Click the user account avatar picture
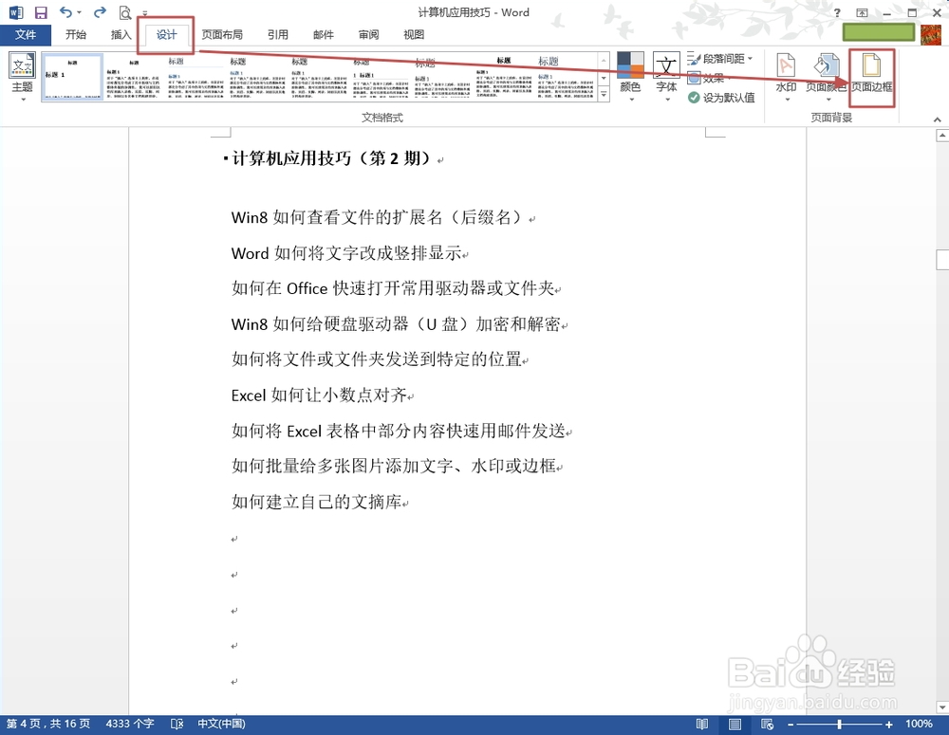Image resolution: width=949 pixels, height=735 pixels. (x=931, y=34)
